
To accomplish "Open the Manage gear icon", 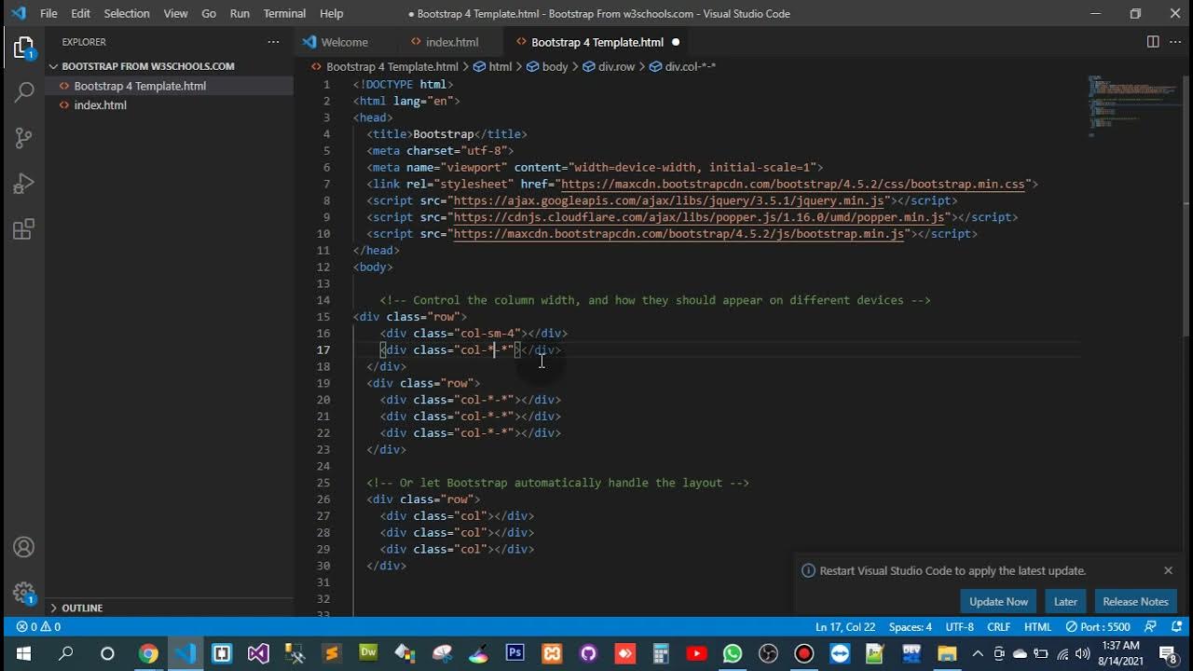I will click(24, 593).
